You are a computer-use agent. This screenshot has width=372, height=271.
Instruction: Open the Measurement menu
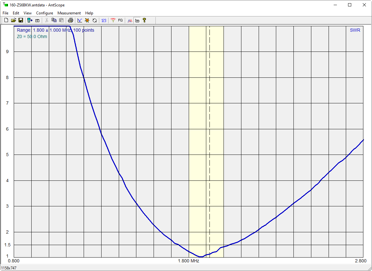69,13
